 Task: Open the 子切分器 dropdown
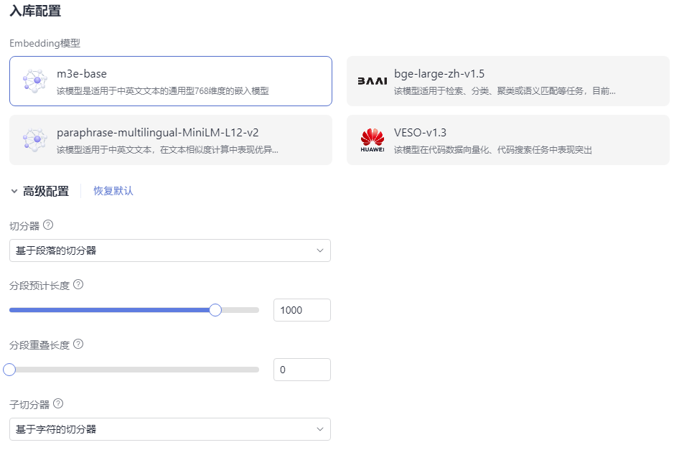[170, 429]
